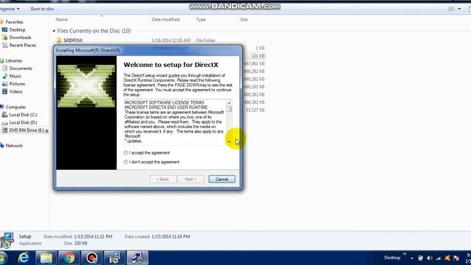This screenshot has height=265, width=471.
Task: Click the license scrollbar thumb
Action: (x=229, y=109)
